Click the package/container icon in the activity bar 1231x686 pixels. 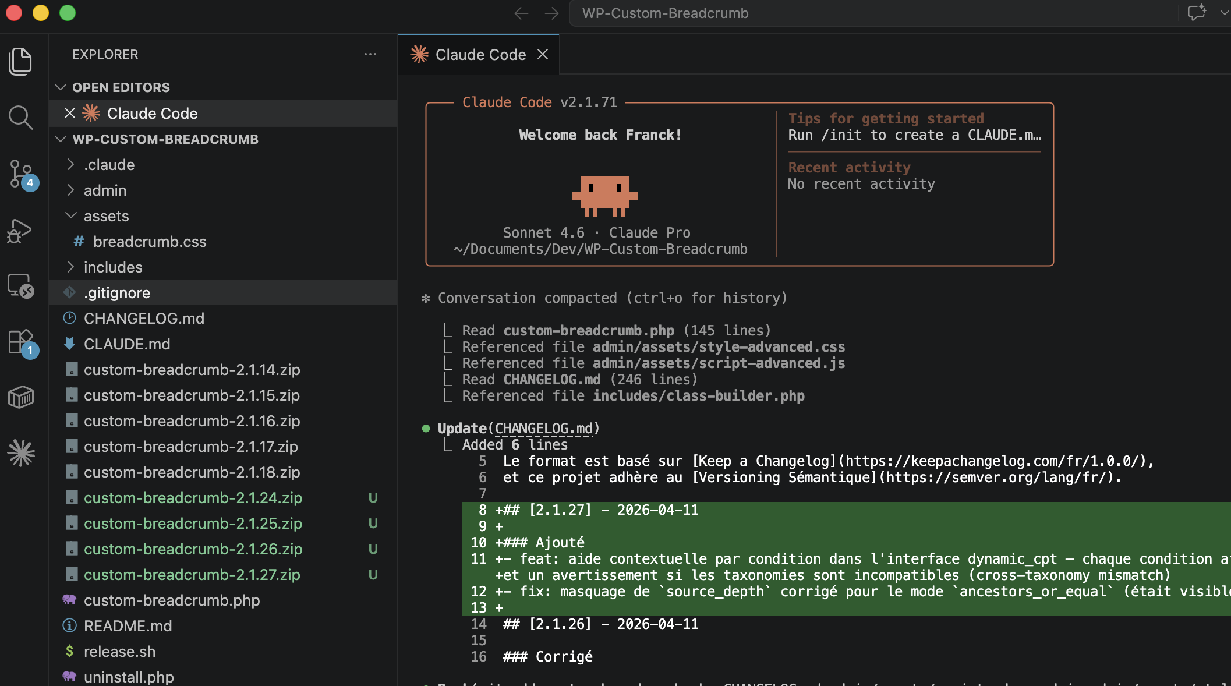click(20, 398)
